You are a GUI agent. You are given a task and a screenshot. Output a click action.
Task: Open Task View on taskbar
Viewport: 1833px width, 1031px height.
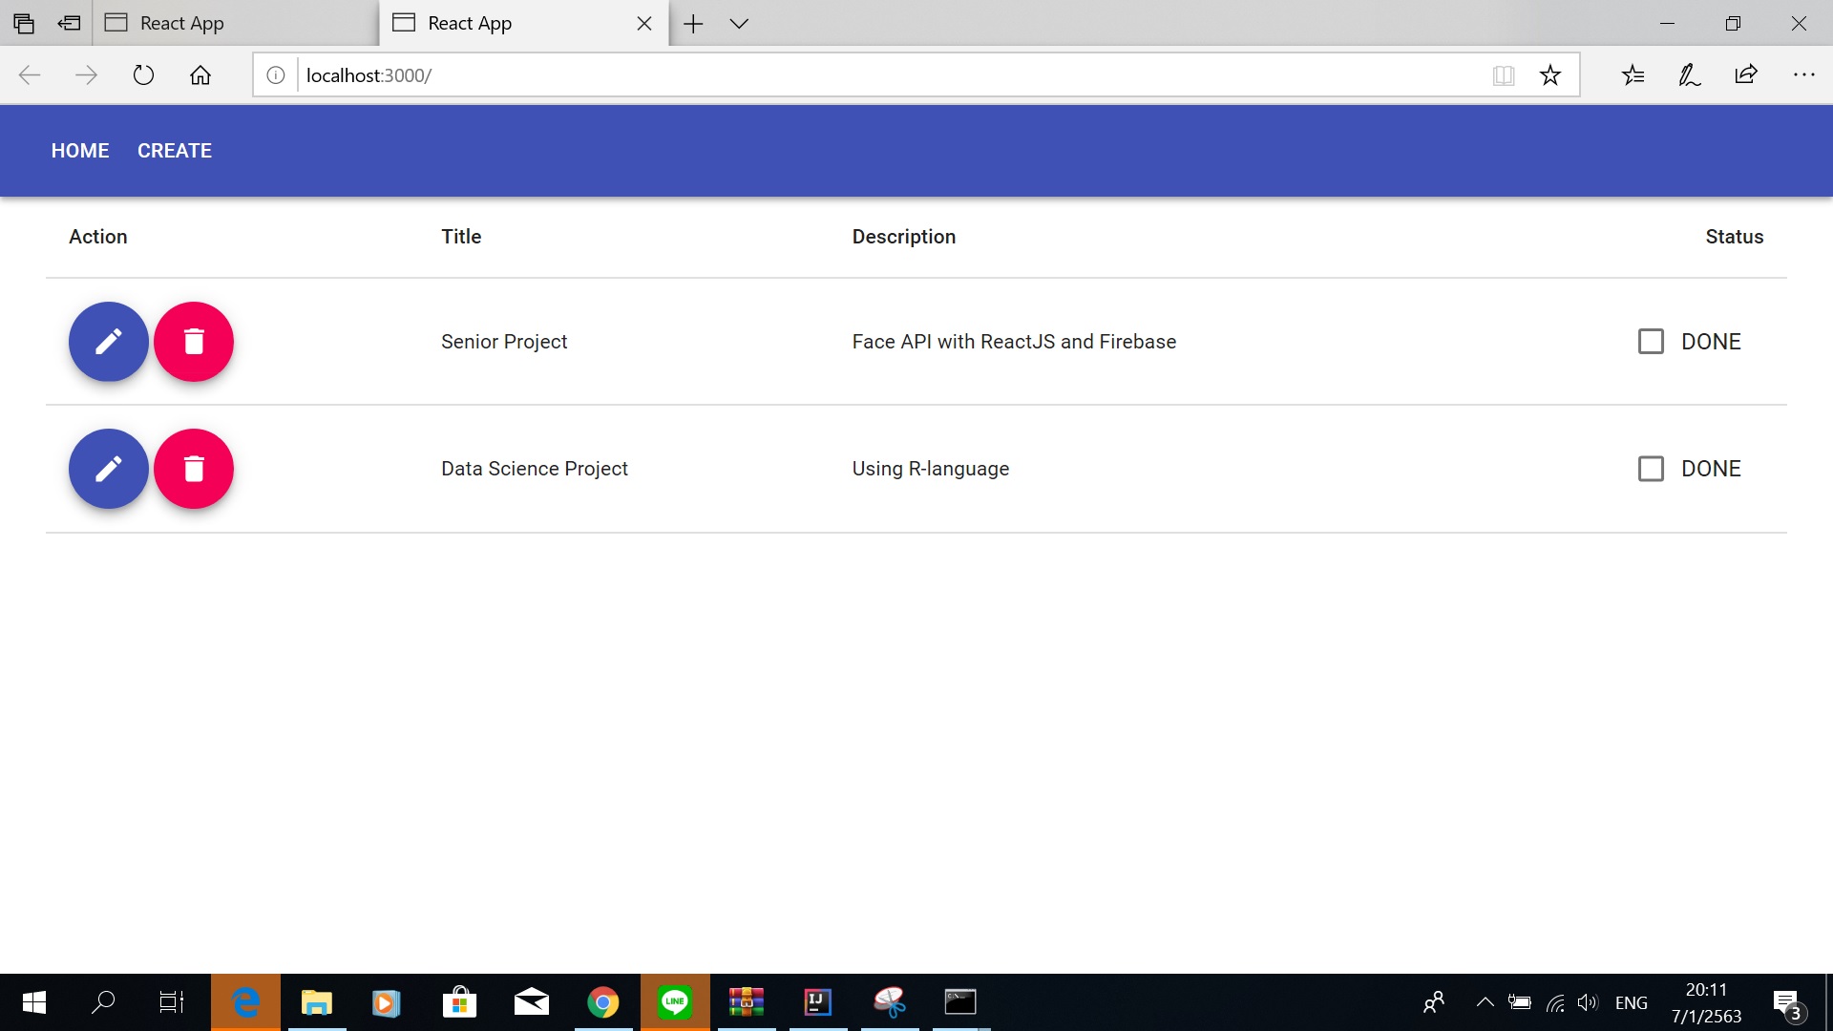click(172, 1002)
